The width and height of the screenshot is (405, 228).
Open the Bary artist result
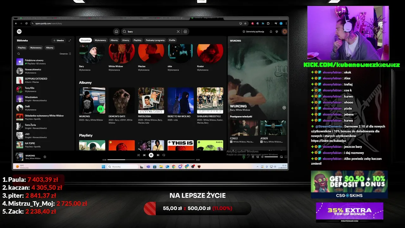pos(92,58)
